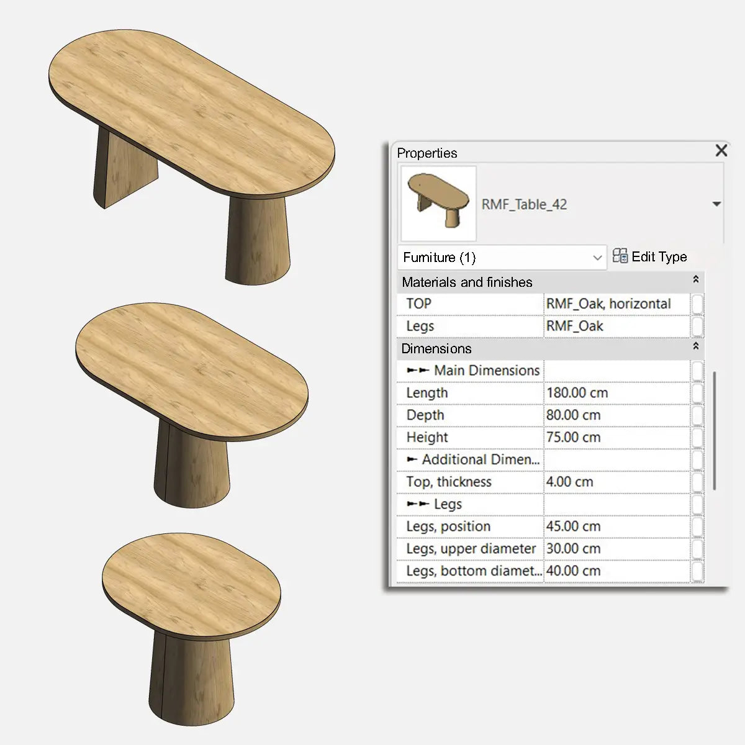Close the Properties panel
This screenshot has width=745, height=745.
pos(721,151)
